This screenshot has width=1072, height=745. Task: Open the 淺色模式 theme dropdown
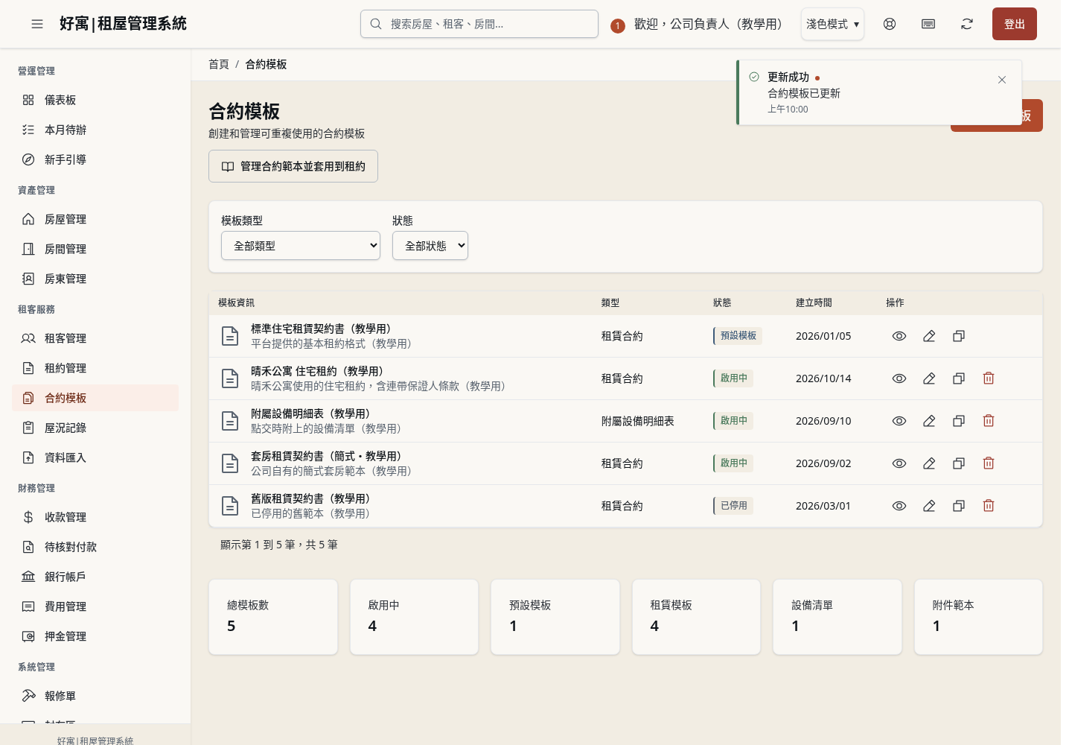pos(832,24)
